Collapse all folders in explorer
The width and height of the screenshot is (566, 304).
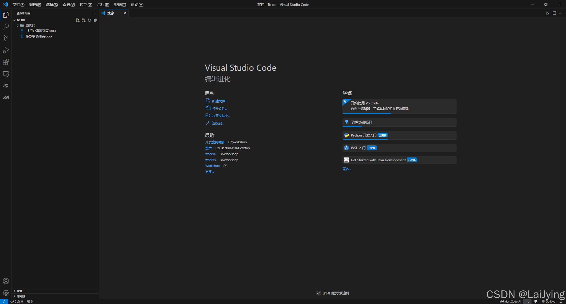(x=95, y=20)
